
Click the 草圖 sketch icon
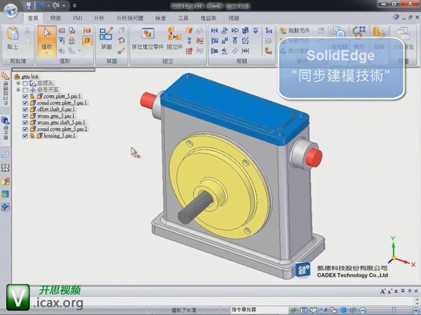click(x=106, y=34)
